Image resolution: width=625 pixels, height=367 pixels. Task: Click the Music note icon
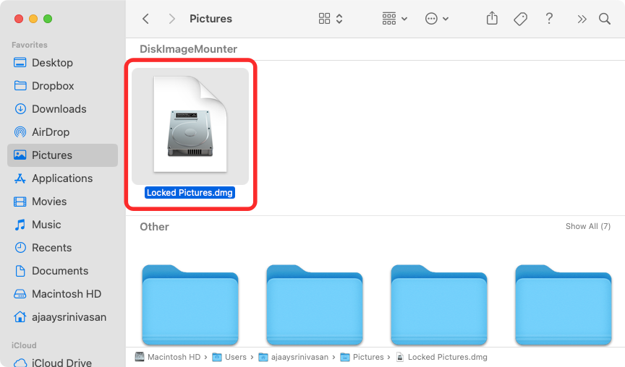20,225
